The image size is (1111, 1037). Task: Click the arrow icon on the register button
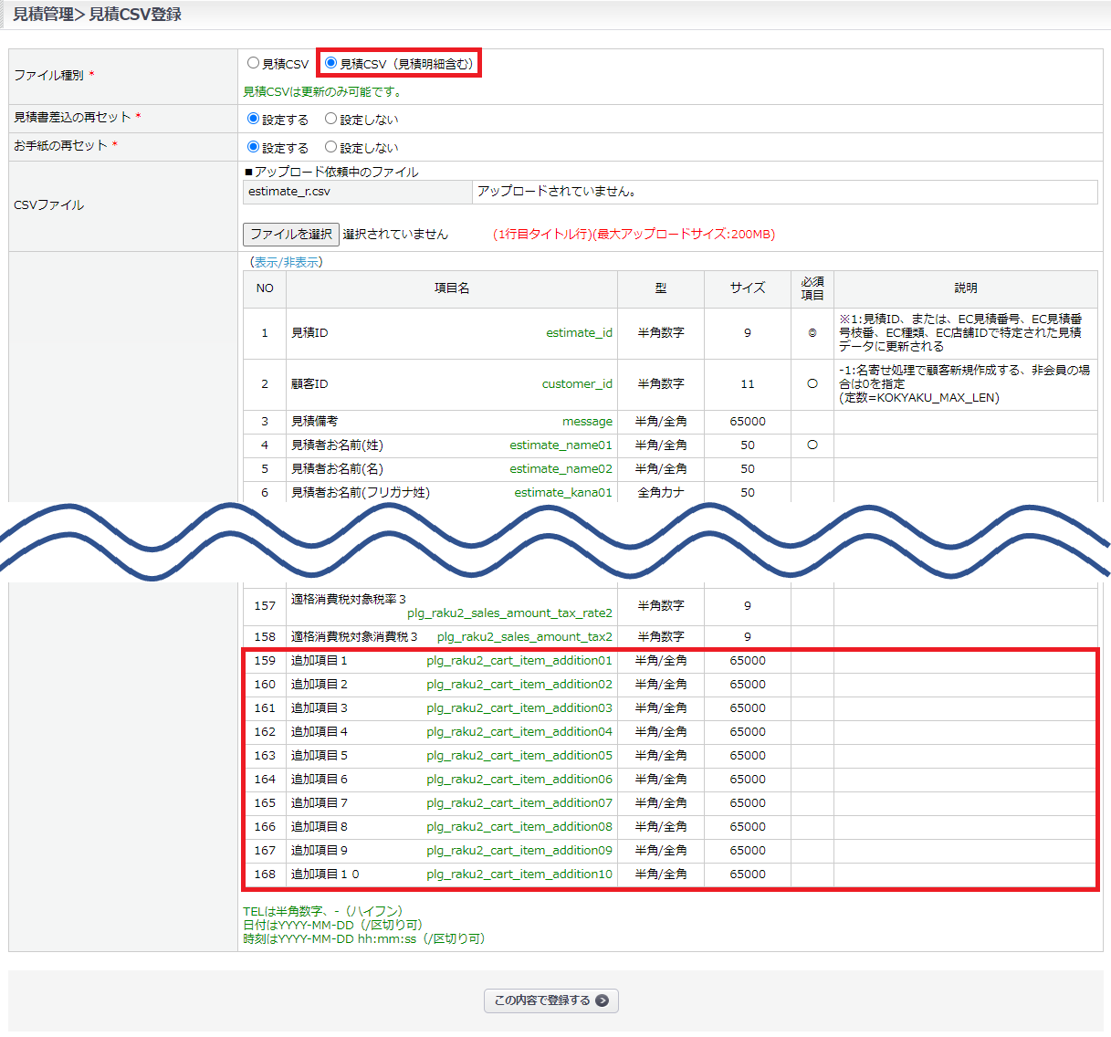(602, 1000)
